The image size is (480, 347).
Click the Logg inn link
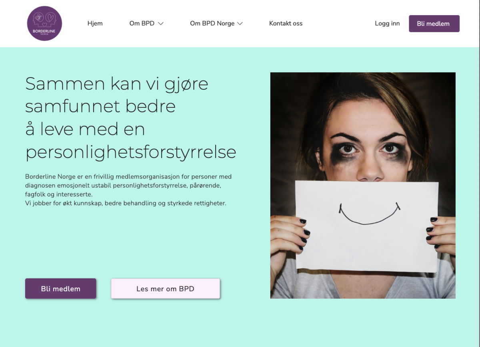tap(387, 24)
